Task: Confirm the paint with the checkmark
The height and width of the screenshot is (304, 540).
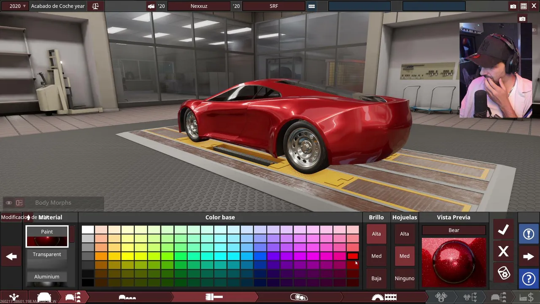Action: coord(503,230)
